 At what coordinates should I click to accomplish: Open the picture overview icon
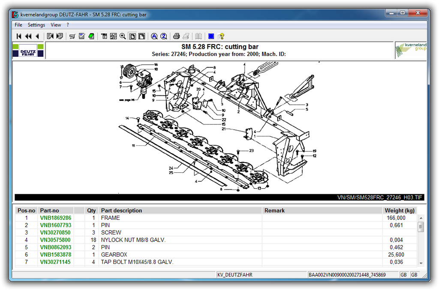(113, 36)
